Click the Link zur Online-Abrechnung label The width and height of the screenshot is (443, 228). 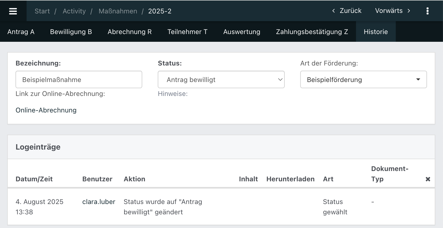pyautogui.click(x=60, y=94)
